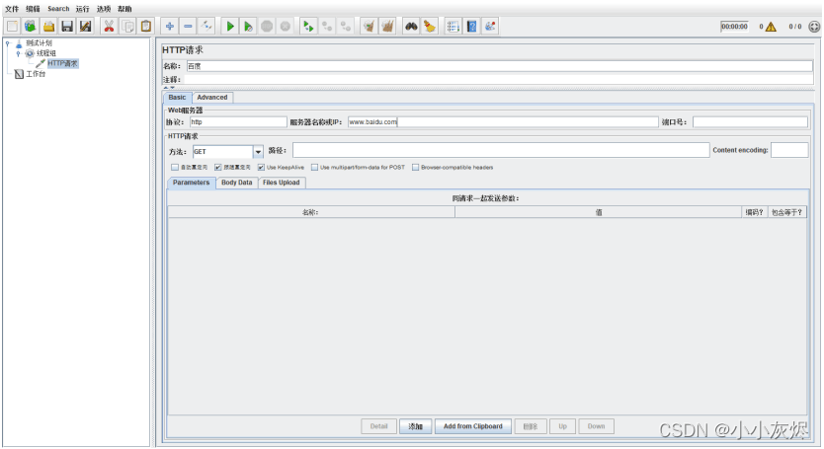Enable Use multipart/form-data for POST
The width and height of the screenshot is (824, 449).
[314, 167]
